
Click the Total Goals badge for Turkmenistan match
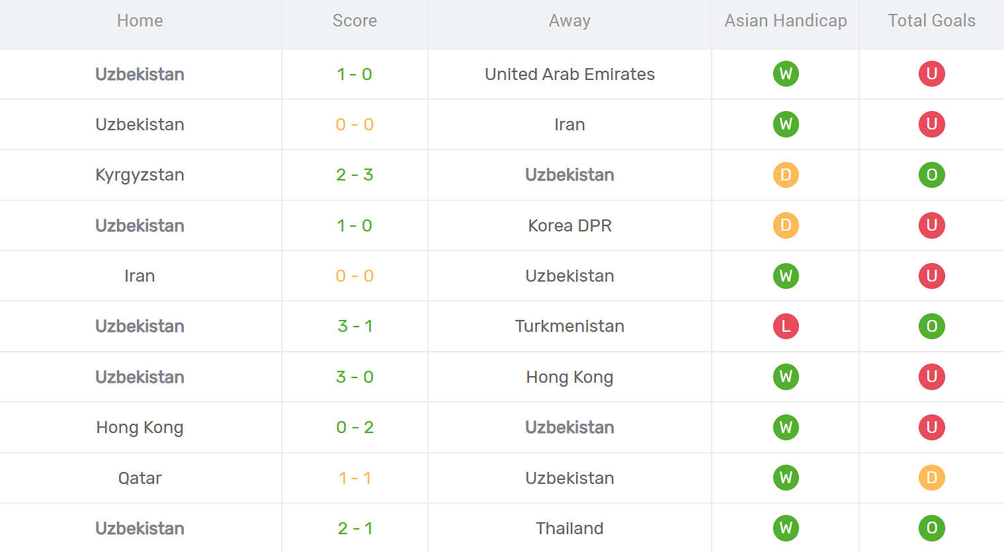pyautogui.click(x=931, y=326)
